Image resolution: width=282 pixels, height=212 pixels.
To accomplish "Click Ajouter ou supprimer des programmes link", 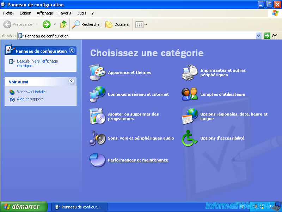I will point(133,117).
